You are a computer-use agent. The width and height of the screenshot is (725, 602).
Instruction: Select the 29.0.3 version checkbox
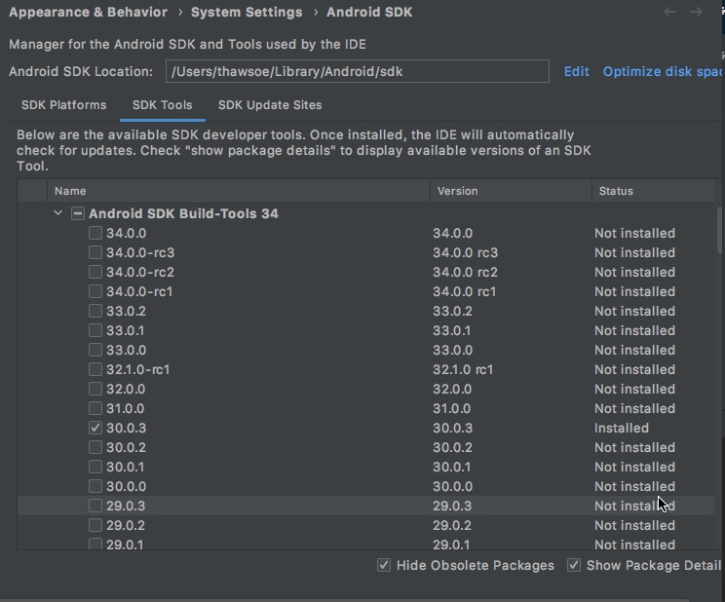(95, 506)
